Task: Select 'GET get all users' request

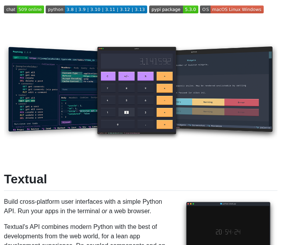Action: click(x=31, y=109)
